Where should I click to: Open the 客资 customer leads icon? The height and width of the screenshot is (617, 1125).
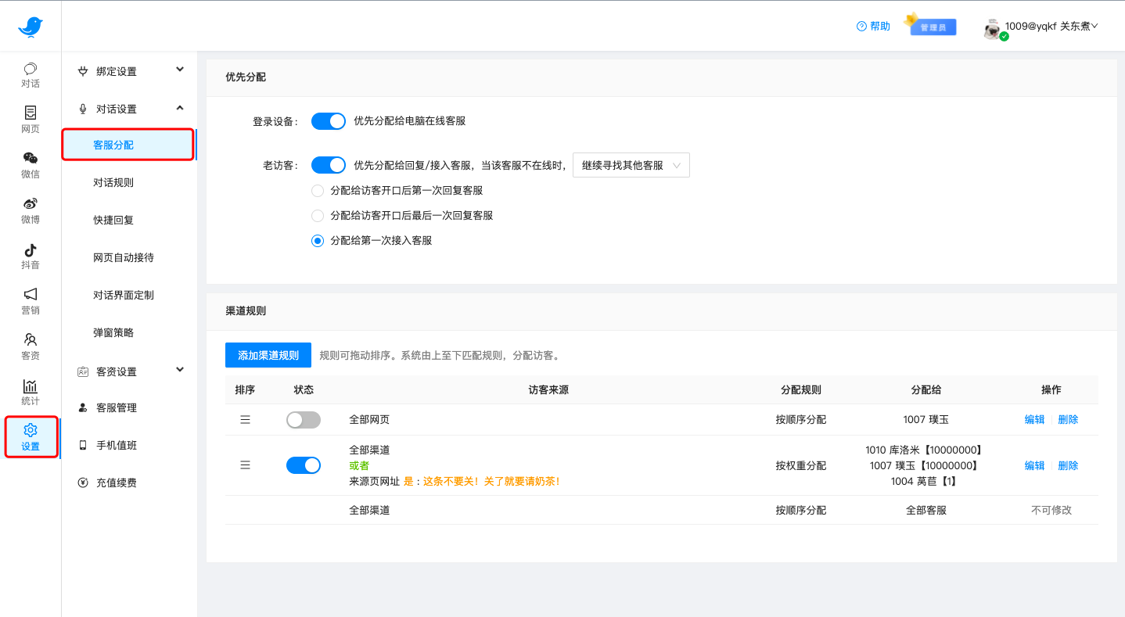[x=30, y=346]
